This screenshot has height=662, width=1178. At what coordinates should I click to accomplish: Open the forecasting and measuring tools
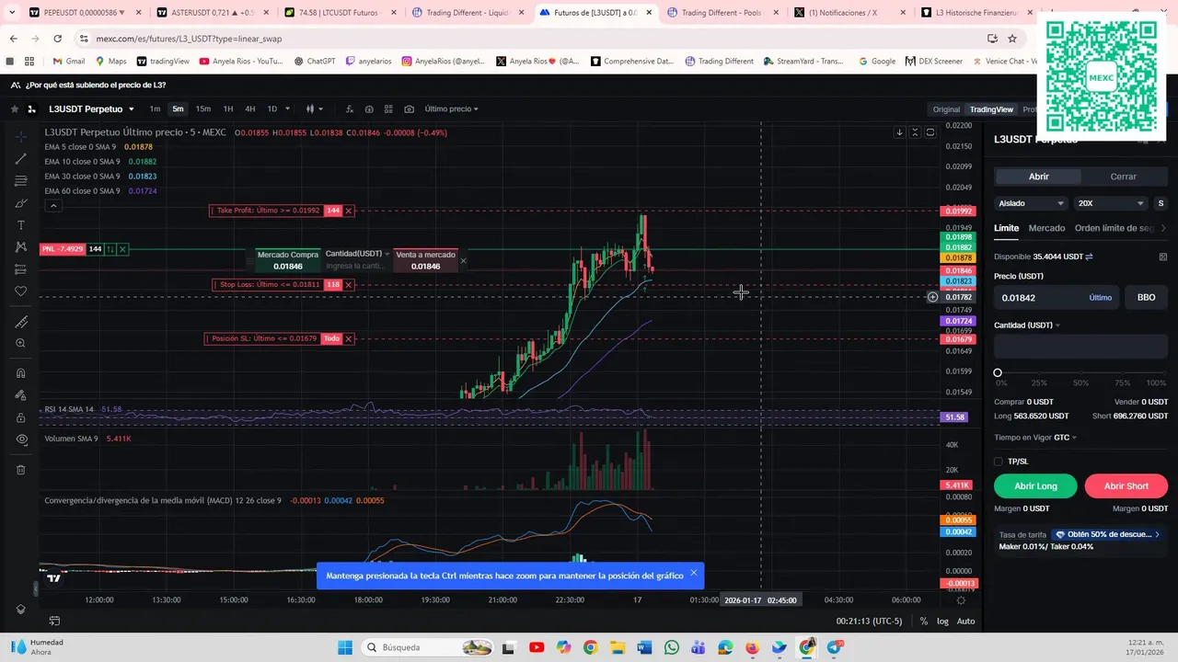pos(21,269)
